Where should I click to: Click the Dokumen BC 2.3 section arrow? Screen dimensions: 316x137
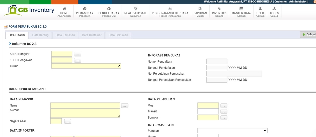[x=10, y=43]
